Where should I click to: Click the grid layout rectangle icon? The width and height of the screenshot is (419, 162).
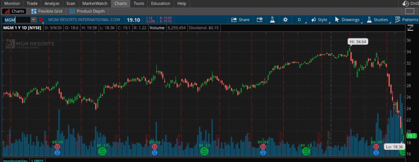pos(410,11)
